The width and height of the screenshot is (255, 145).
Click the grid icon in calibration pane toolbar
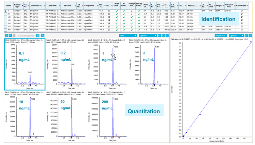click(x=246, y=35)
